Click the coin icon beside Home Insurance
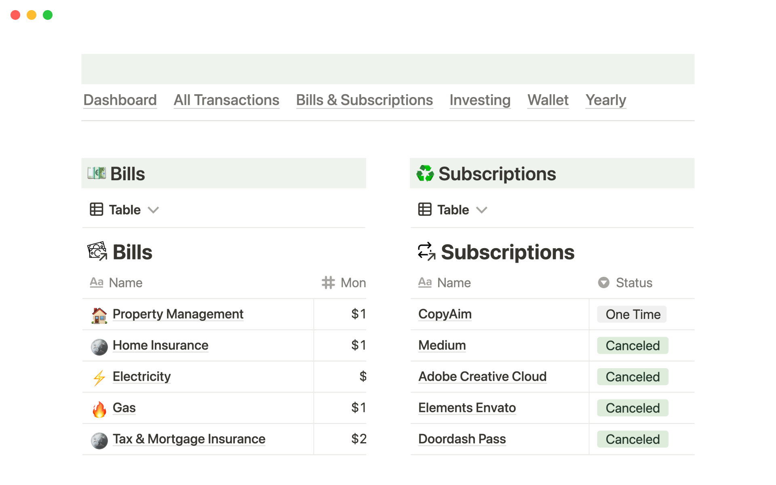The height and width of the screenshot is (485, 776). 99,347
